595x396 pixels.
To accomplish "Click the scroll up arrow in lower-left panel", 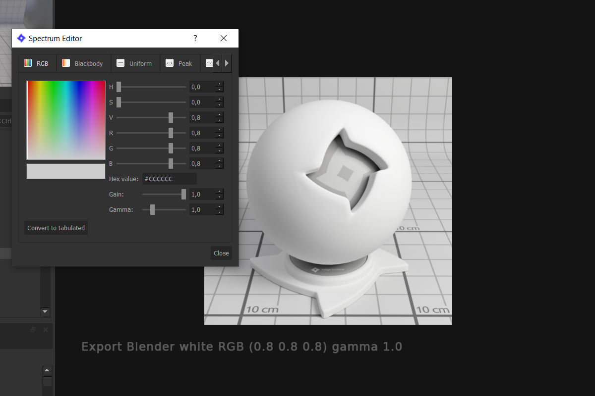I will (x=47, y=371).
